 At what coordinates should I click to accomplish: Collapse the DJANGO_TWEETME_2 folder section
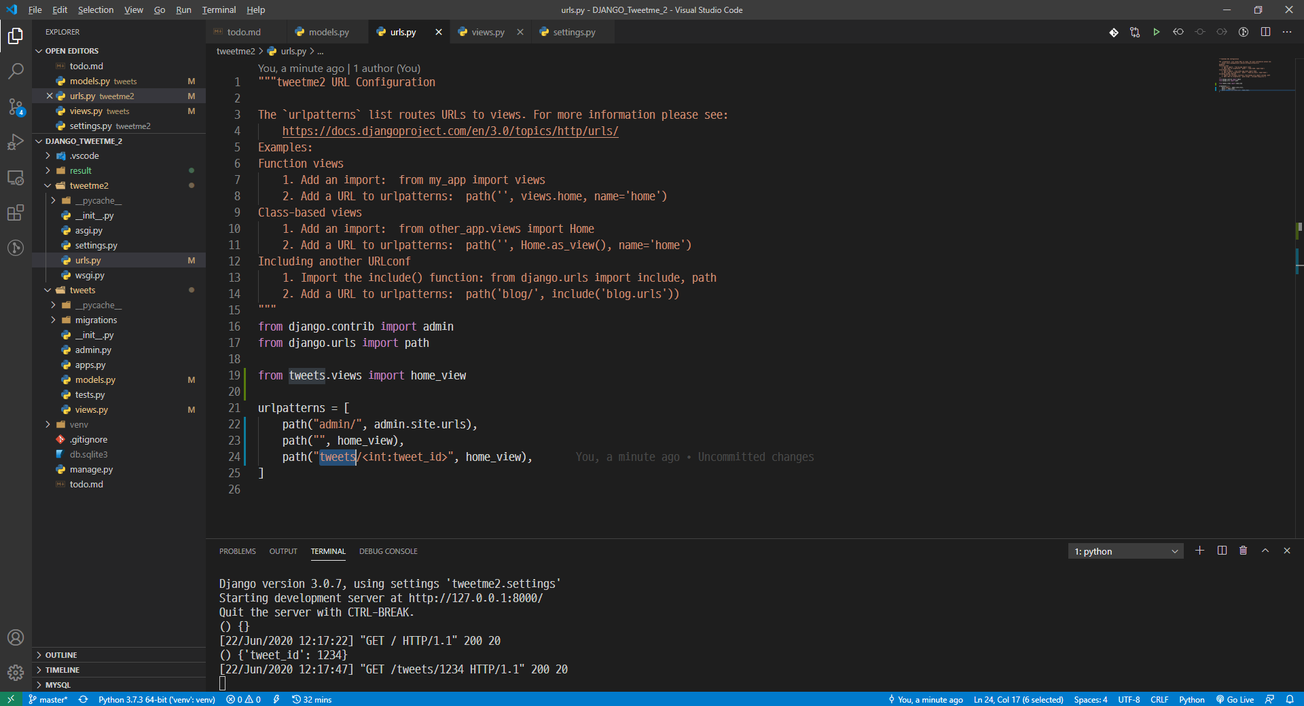coord(119,141)
